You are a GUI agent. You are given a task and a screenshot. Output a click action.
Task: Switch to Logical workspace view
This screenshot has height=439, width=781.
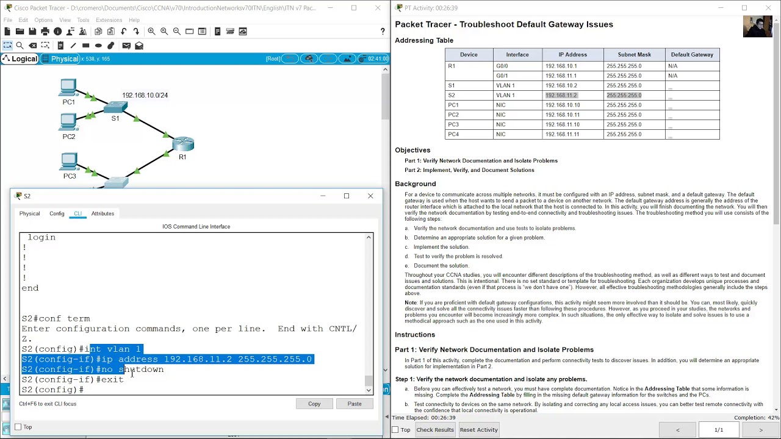(20, 59)
